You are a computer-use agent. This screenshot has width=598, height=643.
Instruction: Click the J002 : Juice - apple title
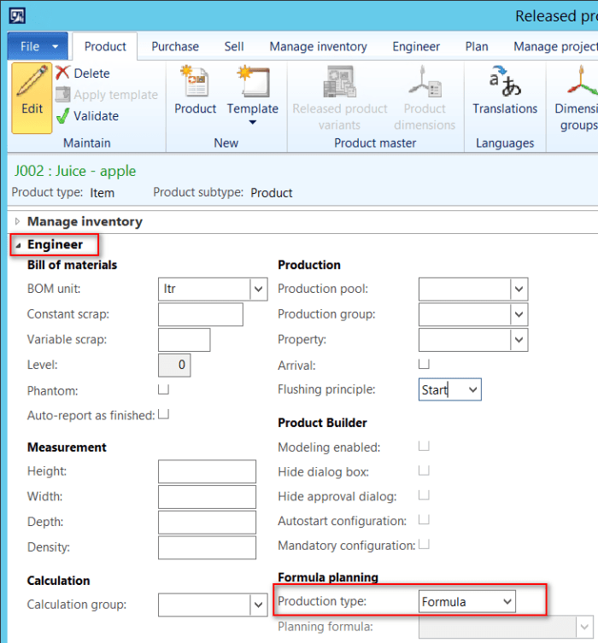click(75, 171)
